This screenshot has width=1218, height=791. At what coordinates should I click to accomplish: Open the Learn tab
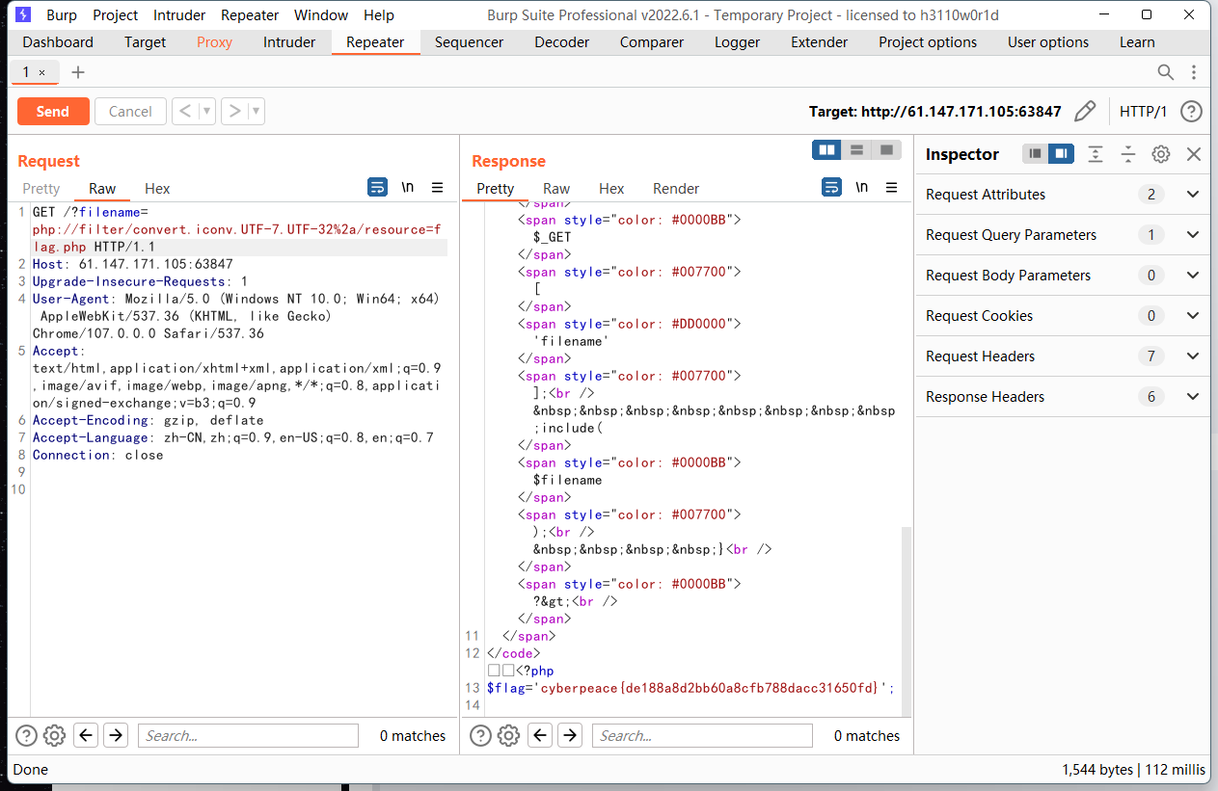1137,42
